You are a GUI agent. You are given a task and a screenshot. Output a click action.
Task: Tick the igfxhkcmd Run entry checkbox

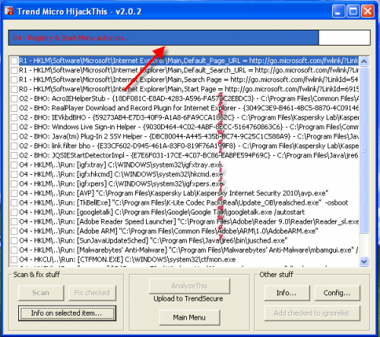click(14, 174)
